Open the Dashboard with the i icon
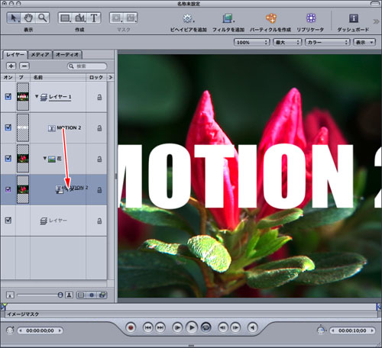This screenshot has height=348, width=382. (354, 18)
